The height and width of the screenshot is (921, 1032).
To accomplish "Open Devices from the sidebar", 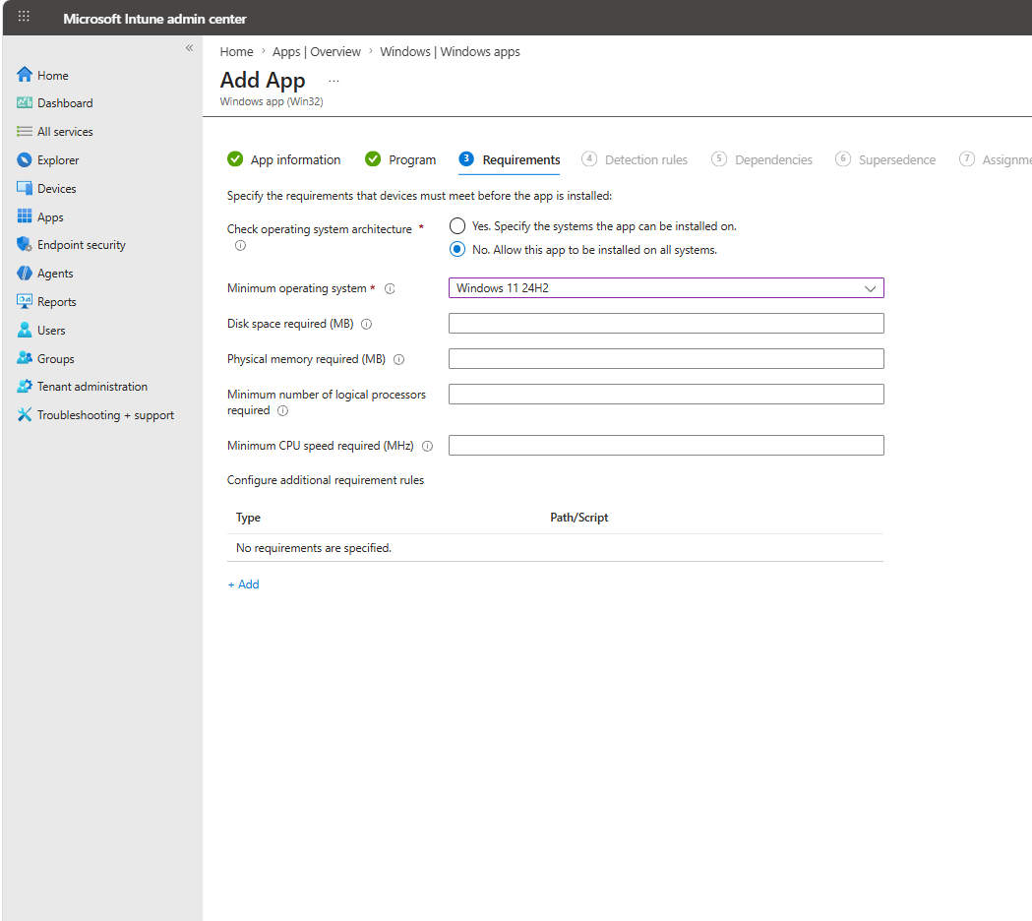I will pyautogui.click(x=57, y=189).
